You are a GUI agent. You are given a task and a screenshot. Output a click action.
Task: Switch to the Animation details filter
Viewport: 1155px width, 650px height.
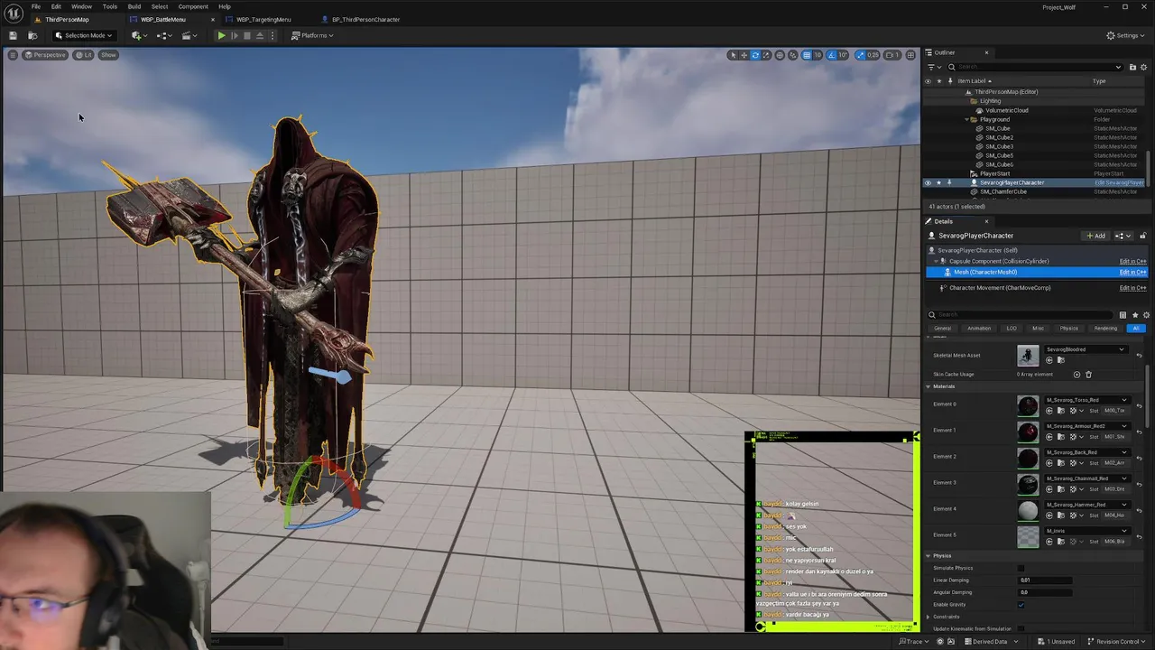click(x=979, y=329)
